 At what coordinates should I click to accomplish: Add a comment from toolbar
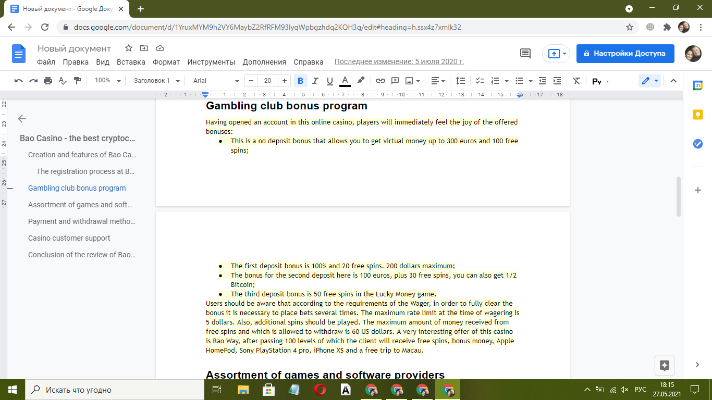395,81
